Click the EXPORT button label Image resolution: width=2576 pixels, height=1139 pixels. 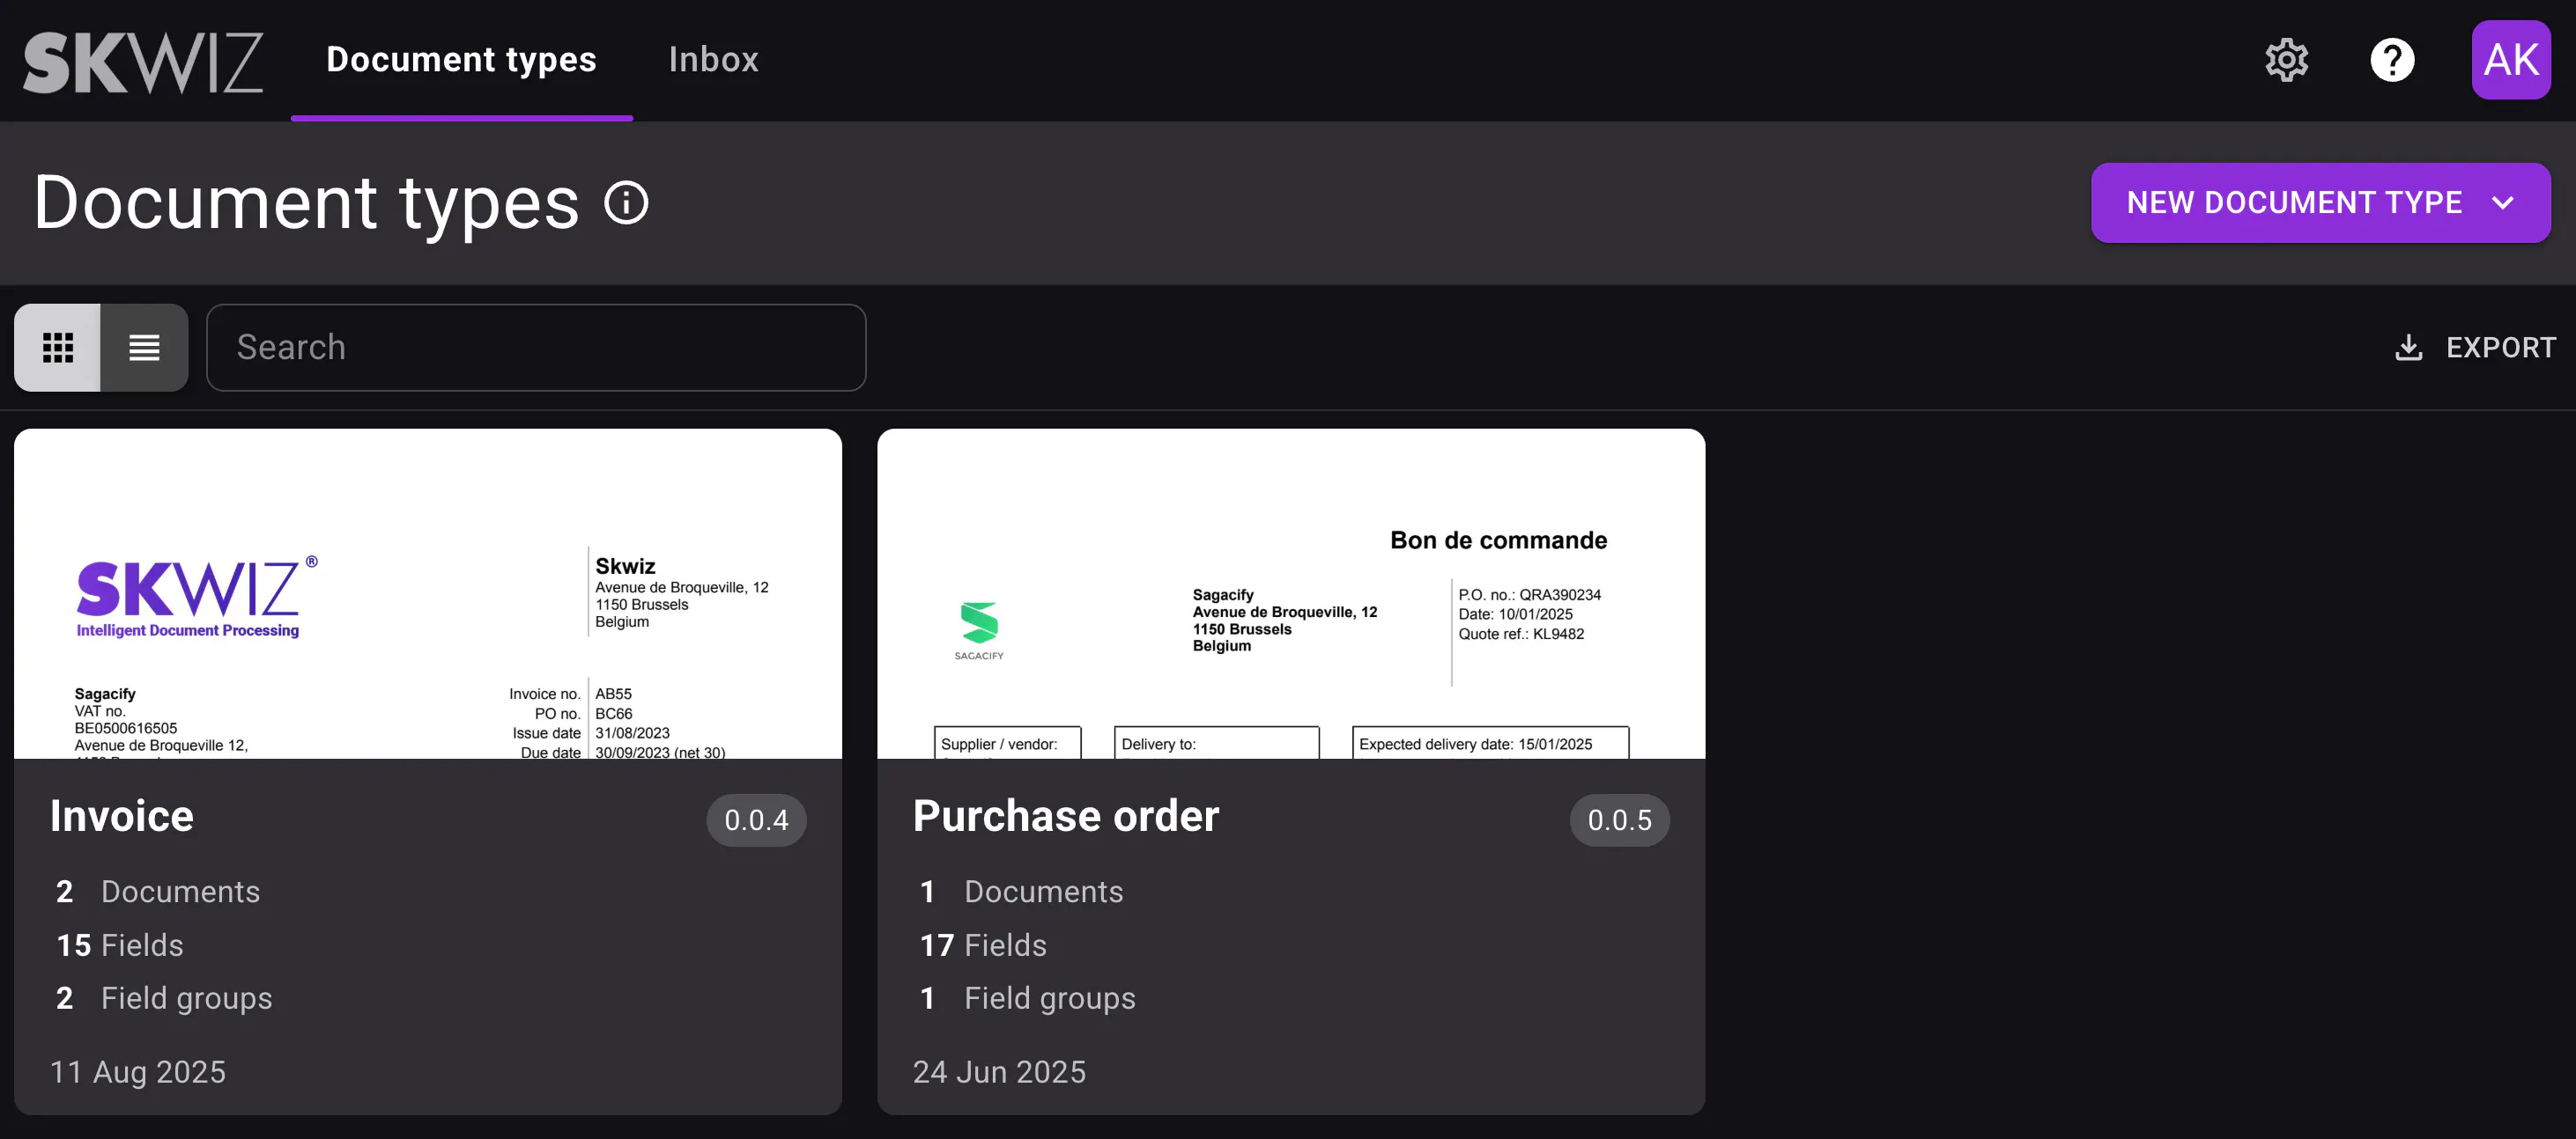[x=2500, y=348]
